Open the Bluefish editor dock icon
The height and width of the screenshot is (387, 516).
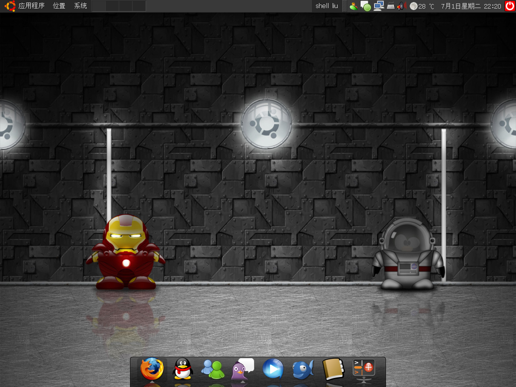[303, 369]
